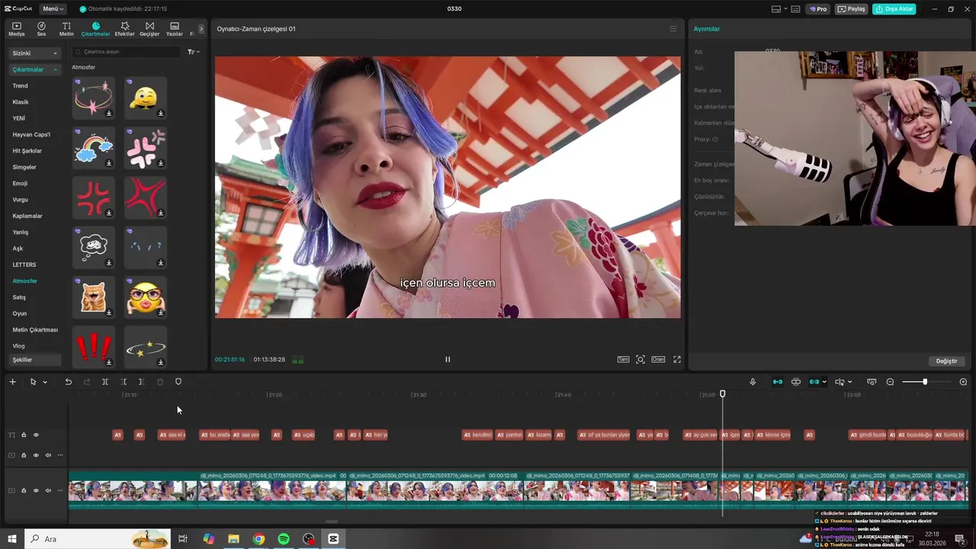Open the Ses audio tab

click(x=41, y=29)
